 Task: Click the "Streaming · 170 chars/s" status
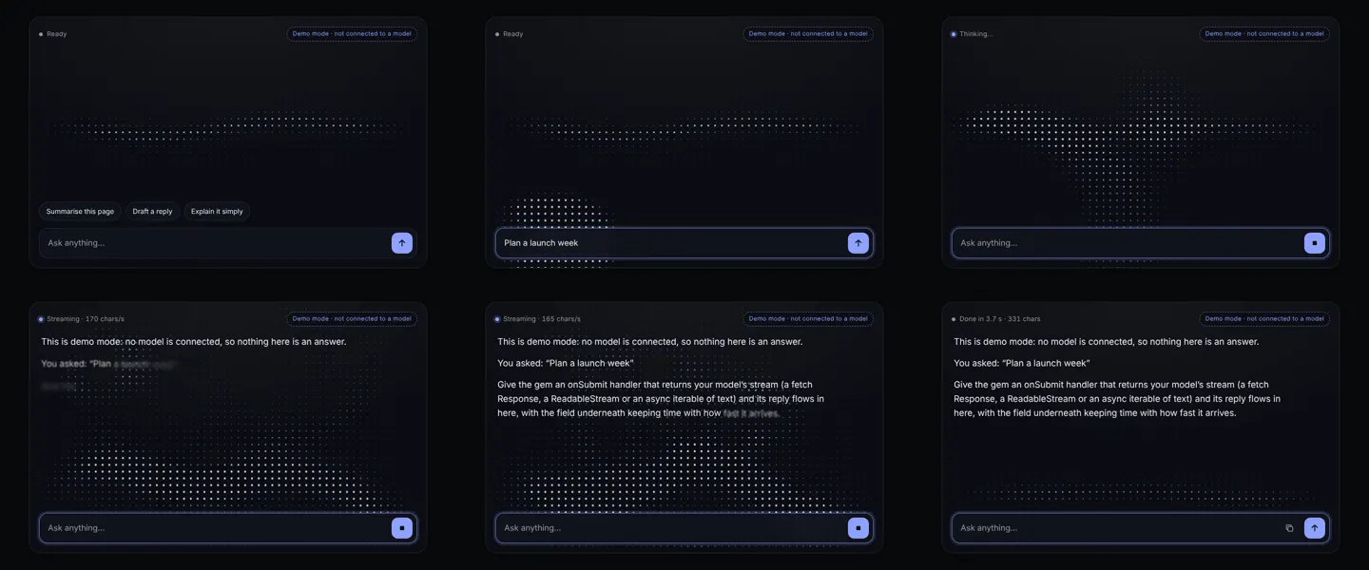[x=86, y=319]
